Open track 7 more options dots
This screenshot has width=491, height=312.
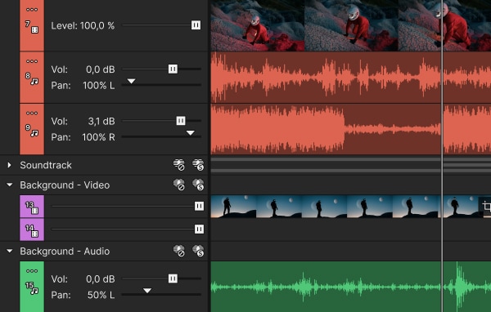(32, 10)
